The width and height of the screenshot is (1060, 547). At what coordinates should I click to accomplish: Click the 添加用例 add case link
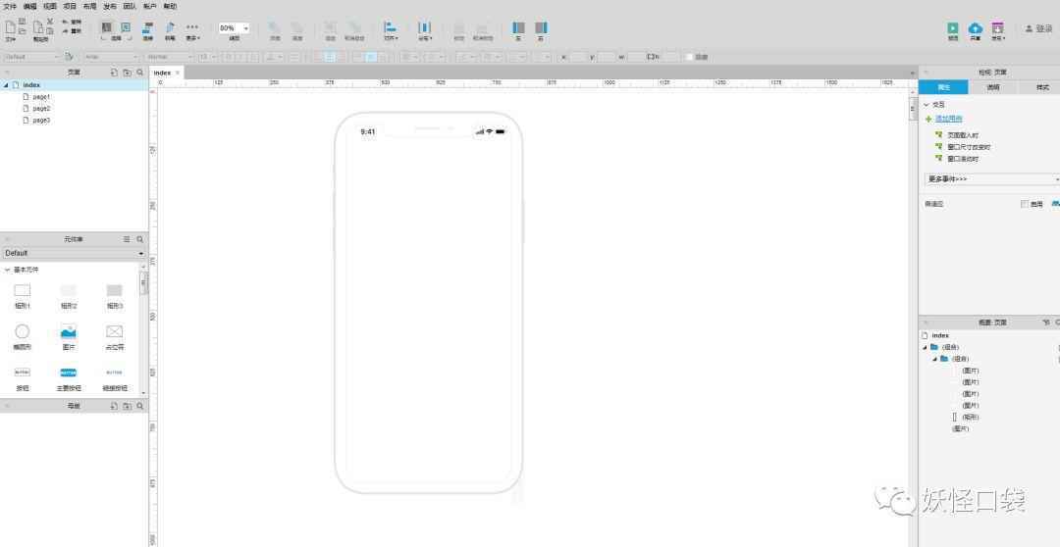pyautogui.click(x=948, y=119)
